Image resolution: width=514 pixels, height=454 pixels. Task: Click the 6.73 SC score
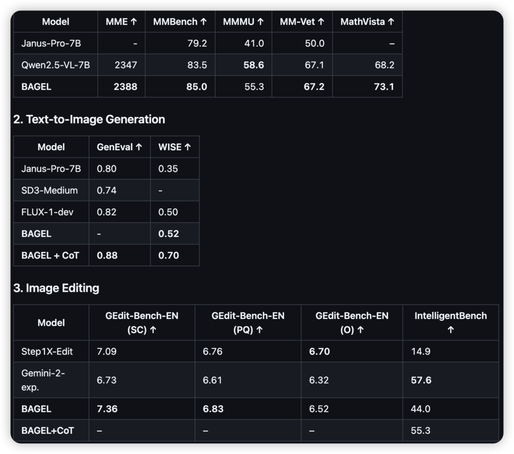coord(106,380)
